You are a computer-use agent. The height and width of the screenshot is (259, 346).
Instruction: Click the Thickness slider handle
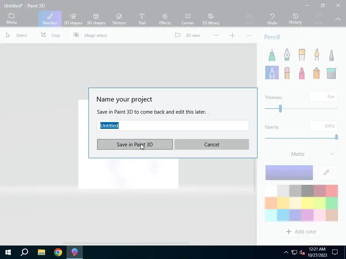(280, 109)
